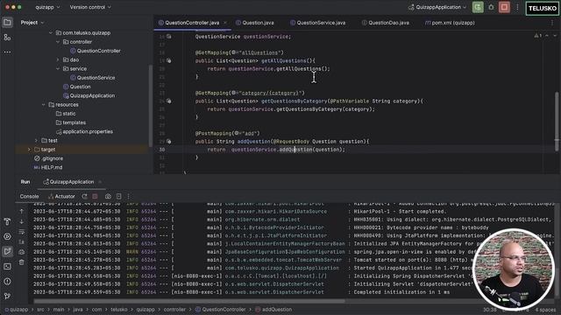
Task: Select QuestionService in project tree
Action: (x=92, y=78)
